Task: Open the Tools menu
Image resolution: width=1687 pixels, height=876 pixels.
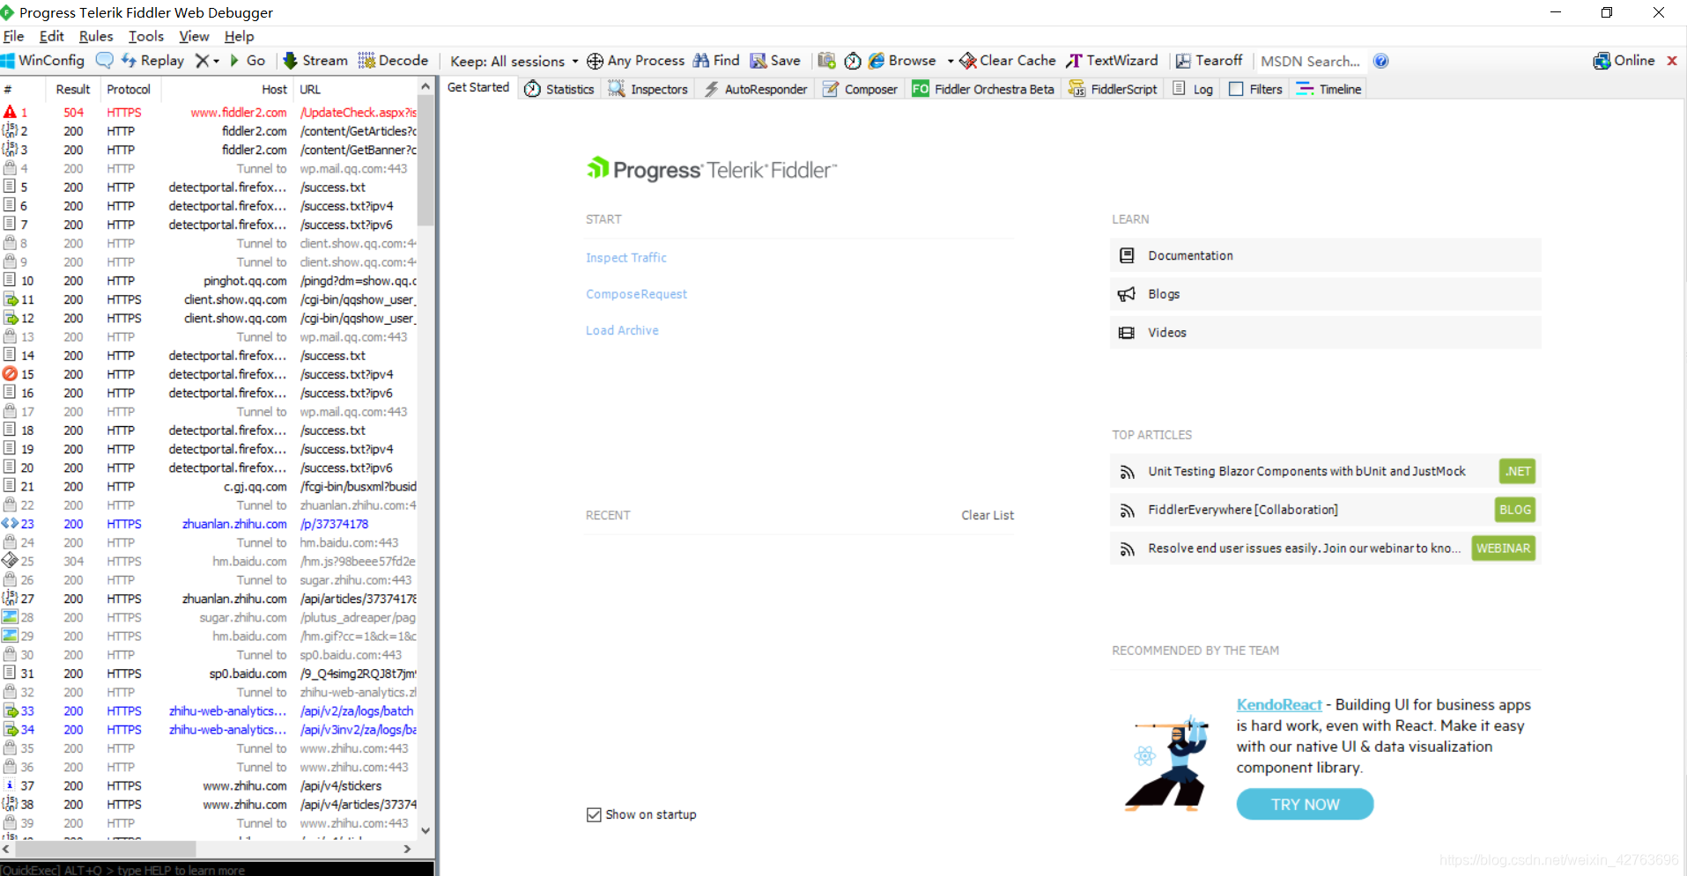Action: pos(146,36)
